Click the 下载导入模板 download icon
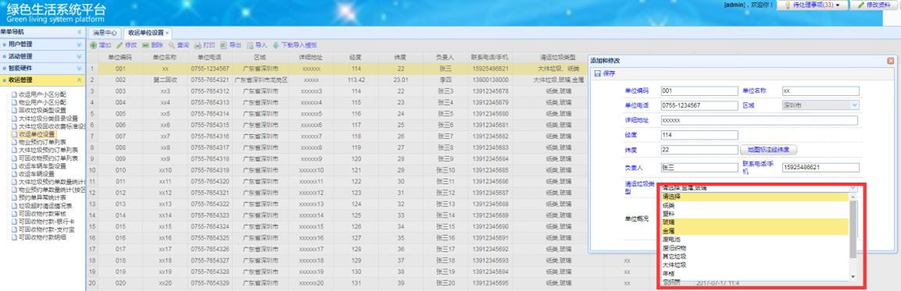The image size is (901, 291). coord(276,45)
